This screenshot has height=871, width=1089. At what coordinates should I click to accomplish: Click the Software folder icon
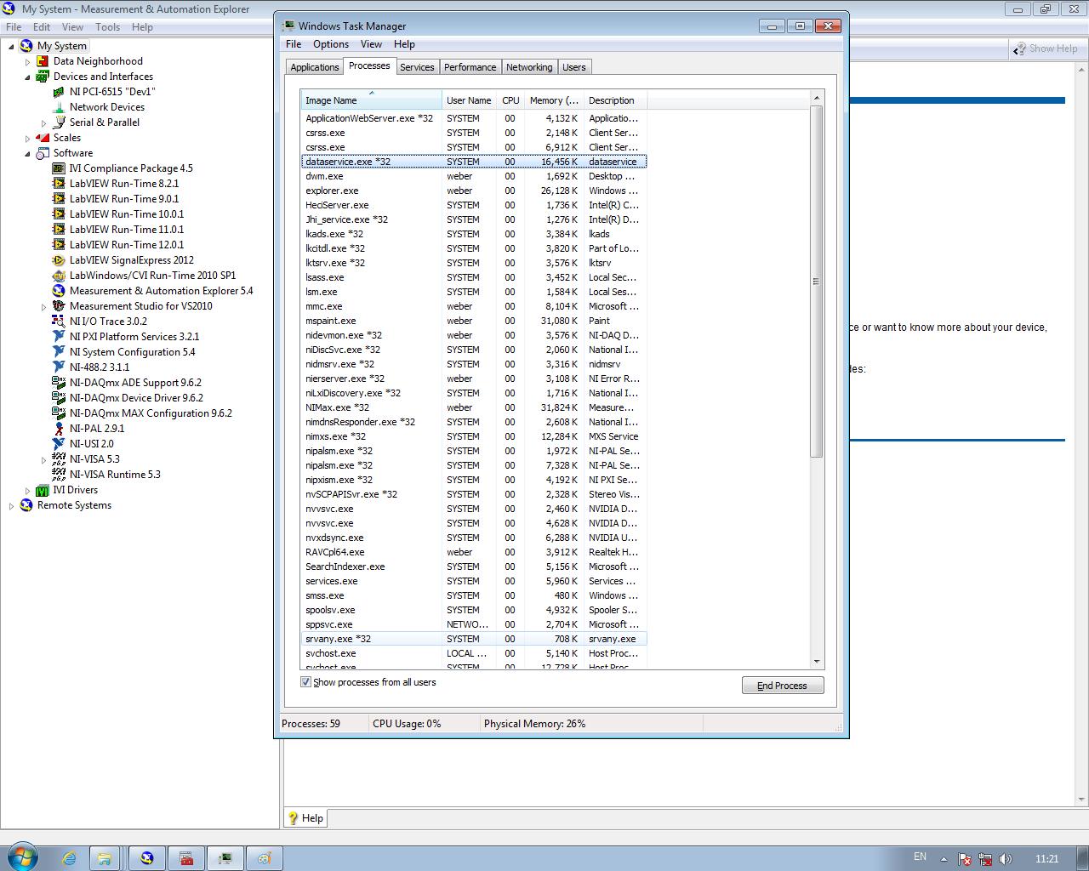[43, 153]
